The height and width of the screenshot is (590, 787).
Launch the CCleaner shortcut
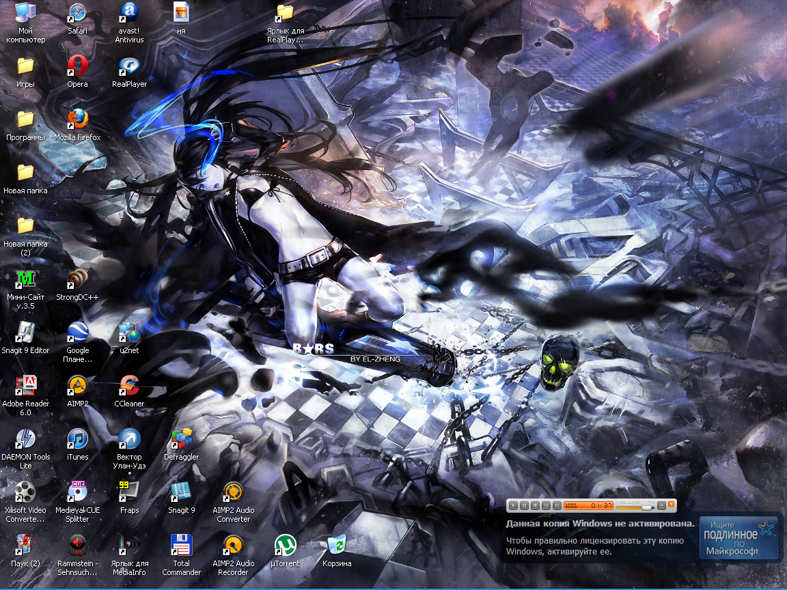[129, 391]
